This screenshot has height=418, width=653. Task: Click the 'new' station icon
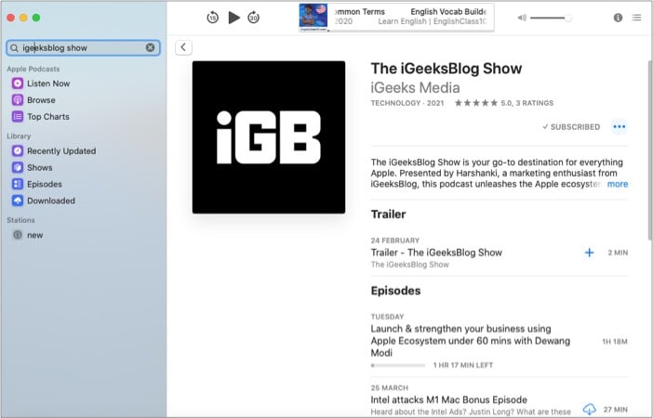pyautogui.click(x=18, y=235)
